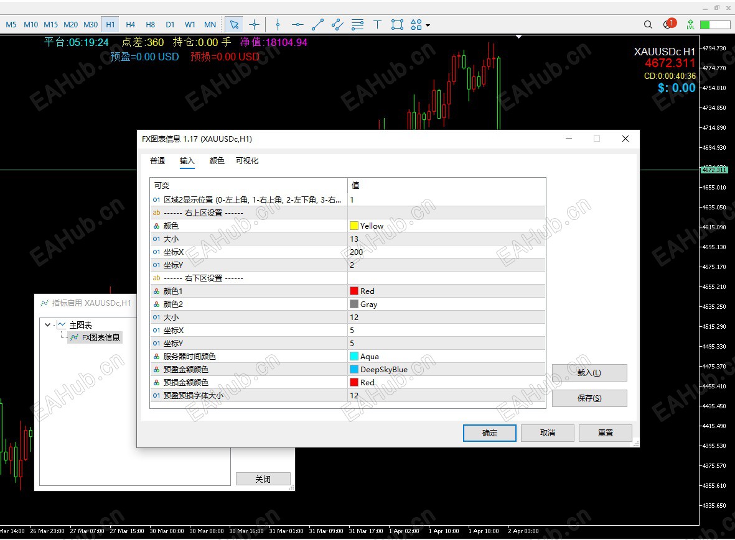The image size is (735, 540).
Task: Select the Vertical Line drawing tool
Action: 278,24
